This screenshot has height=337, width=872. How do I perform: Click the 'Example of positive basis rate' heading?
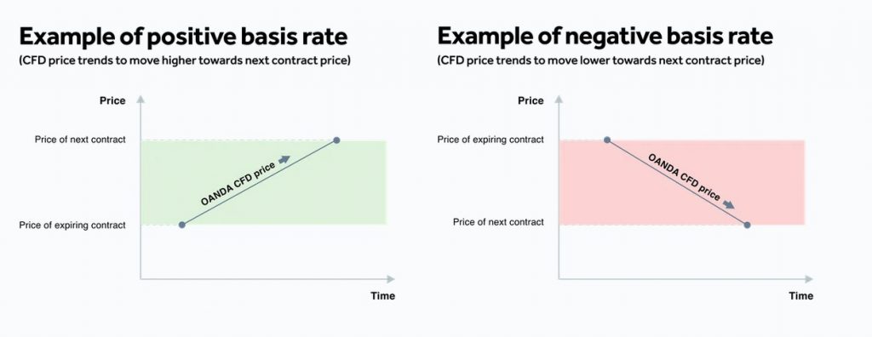click(184, 37)
